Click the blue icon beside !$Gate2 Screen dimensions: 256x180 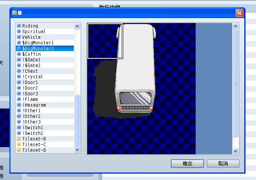[19, 65]
